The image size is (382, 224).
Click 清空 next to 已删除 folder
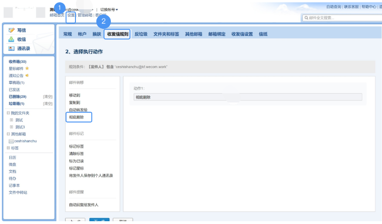(x=48, y=96)
